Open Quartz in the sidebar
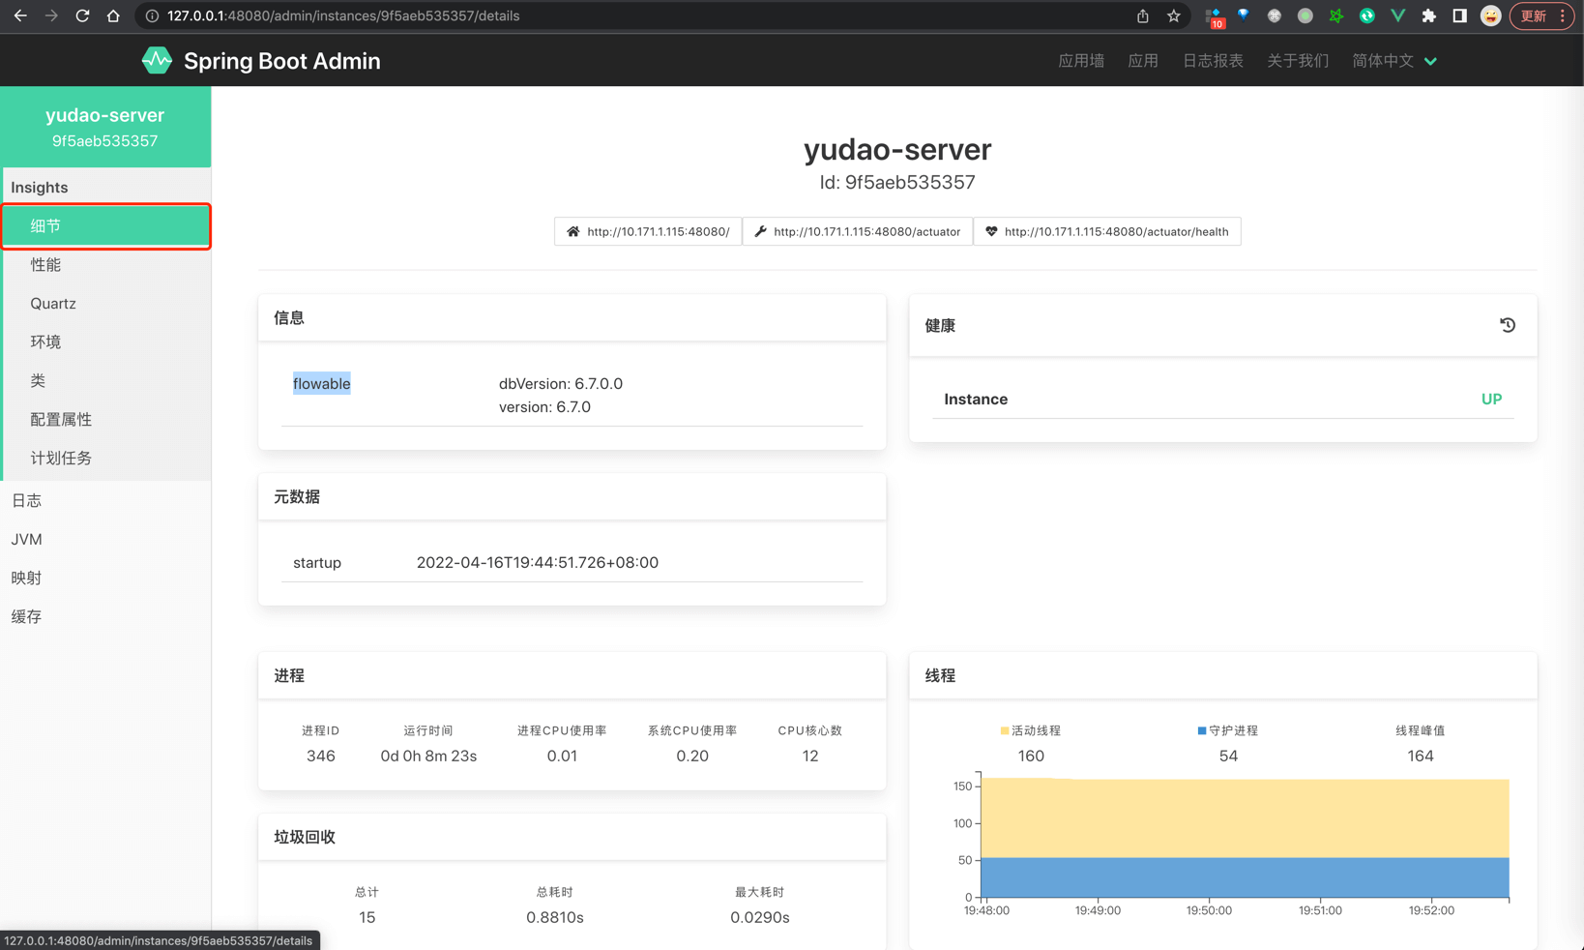 click(x=53, y=303)
